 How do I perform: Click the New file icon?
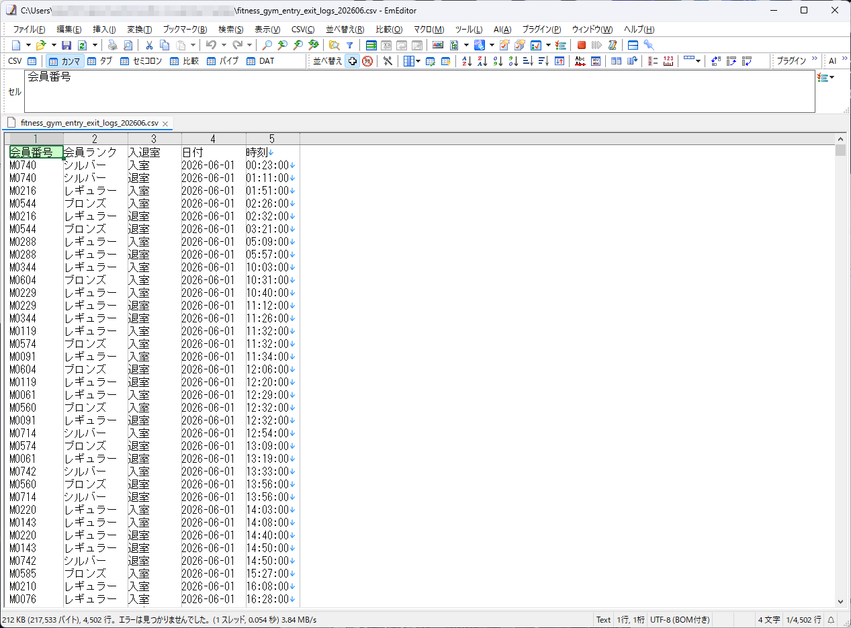pyautogui.click(x=16, y=45)
